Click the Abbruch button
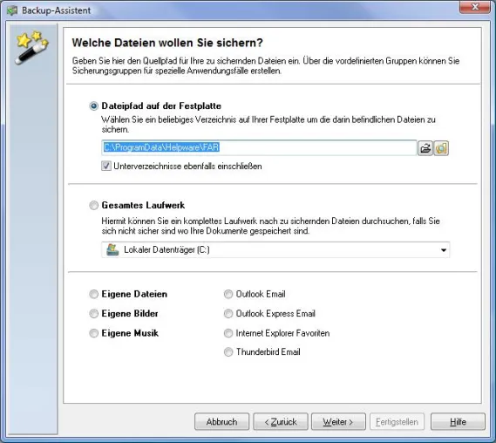Image resolution: width=496 pixels, height=443 pixels. [221, 422]
